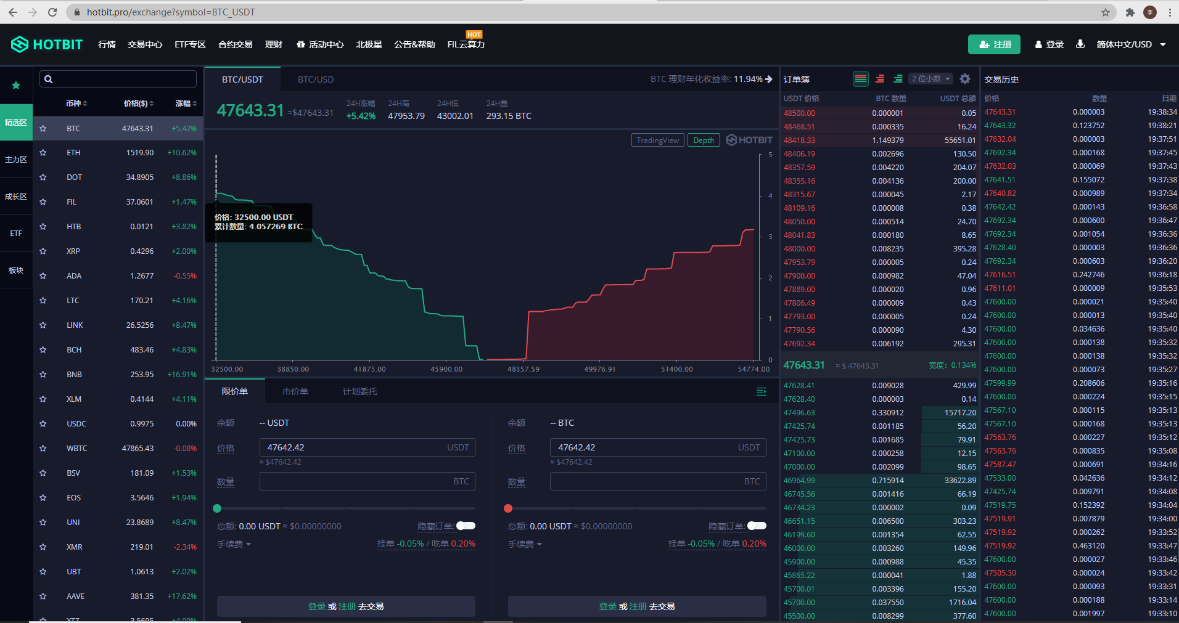Favorite the DOT row star
Screen dimensions: 1179x623
click(43, 177)
